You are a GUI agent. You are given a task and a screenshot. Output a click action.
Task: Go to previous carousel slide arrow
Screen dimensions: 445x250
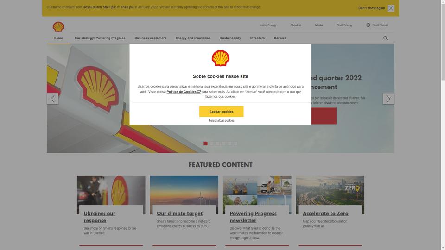point(52,99)
